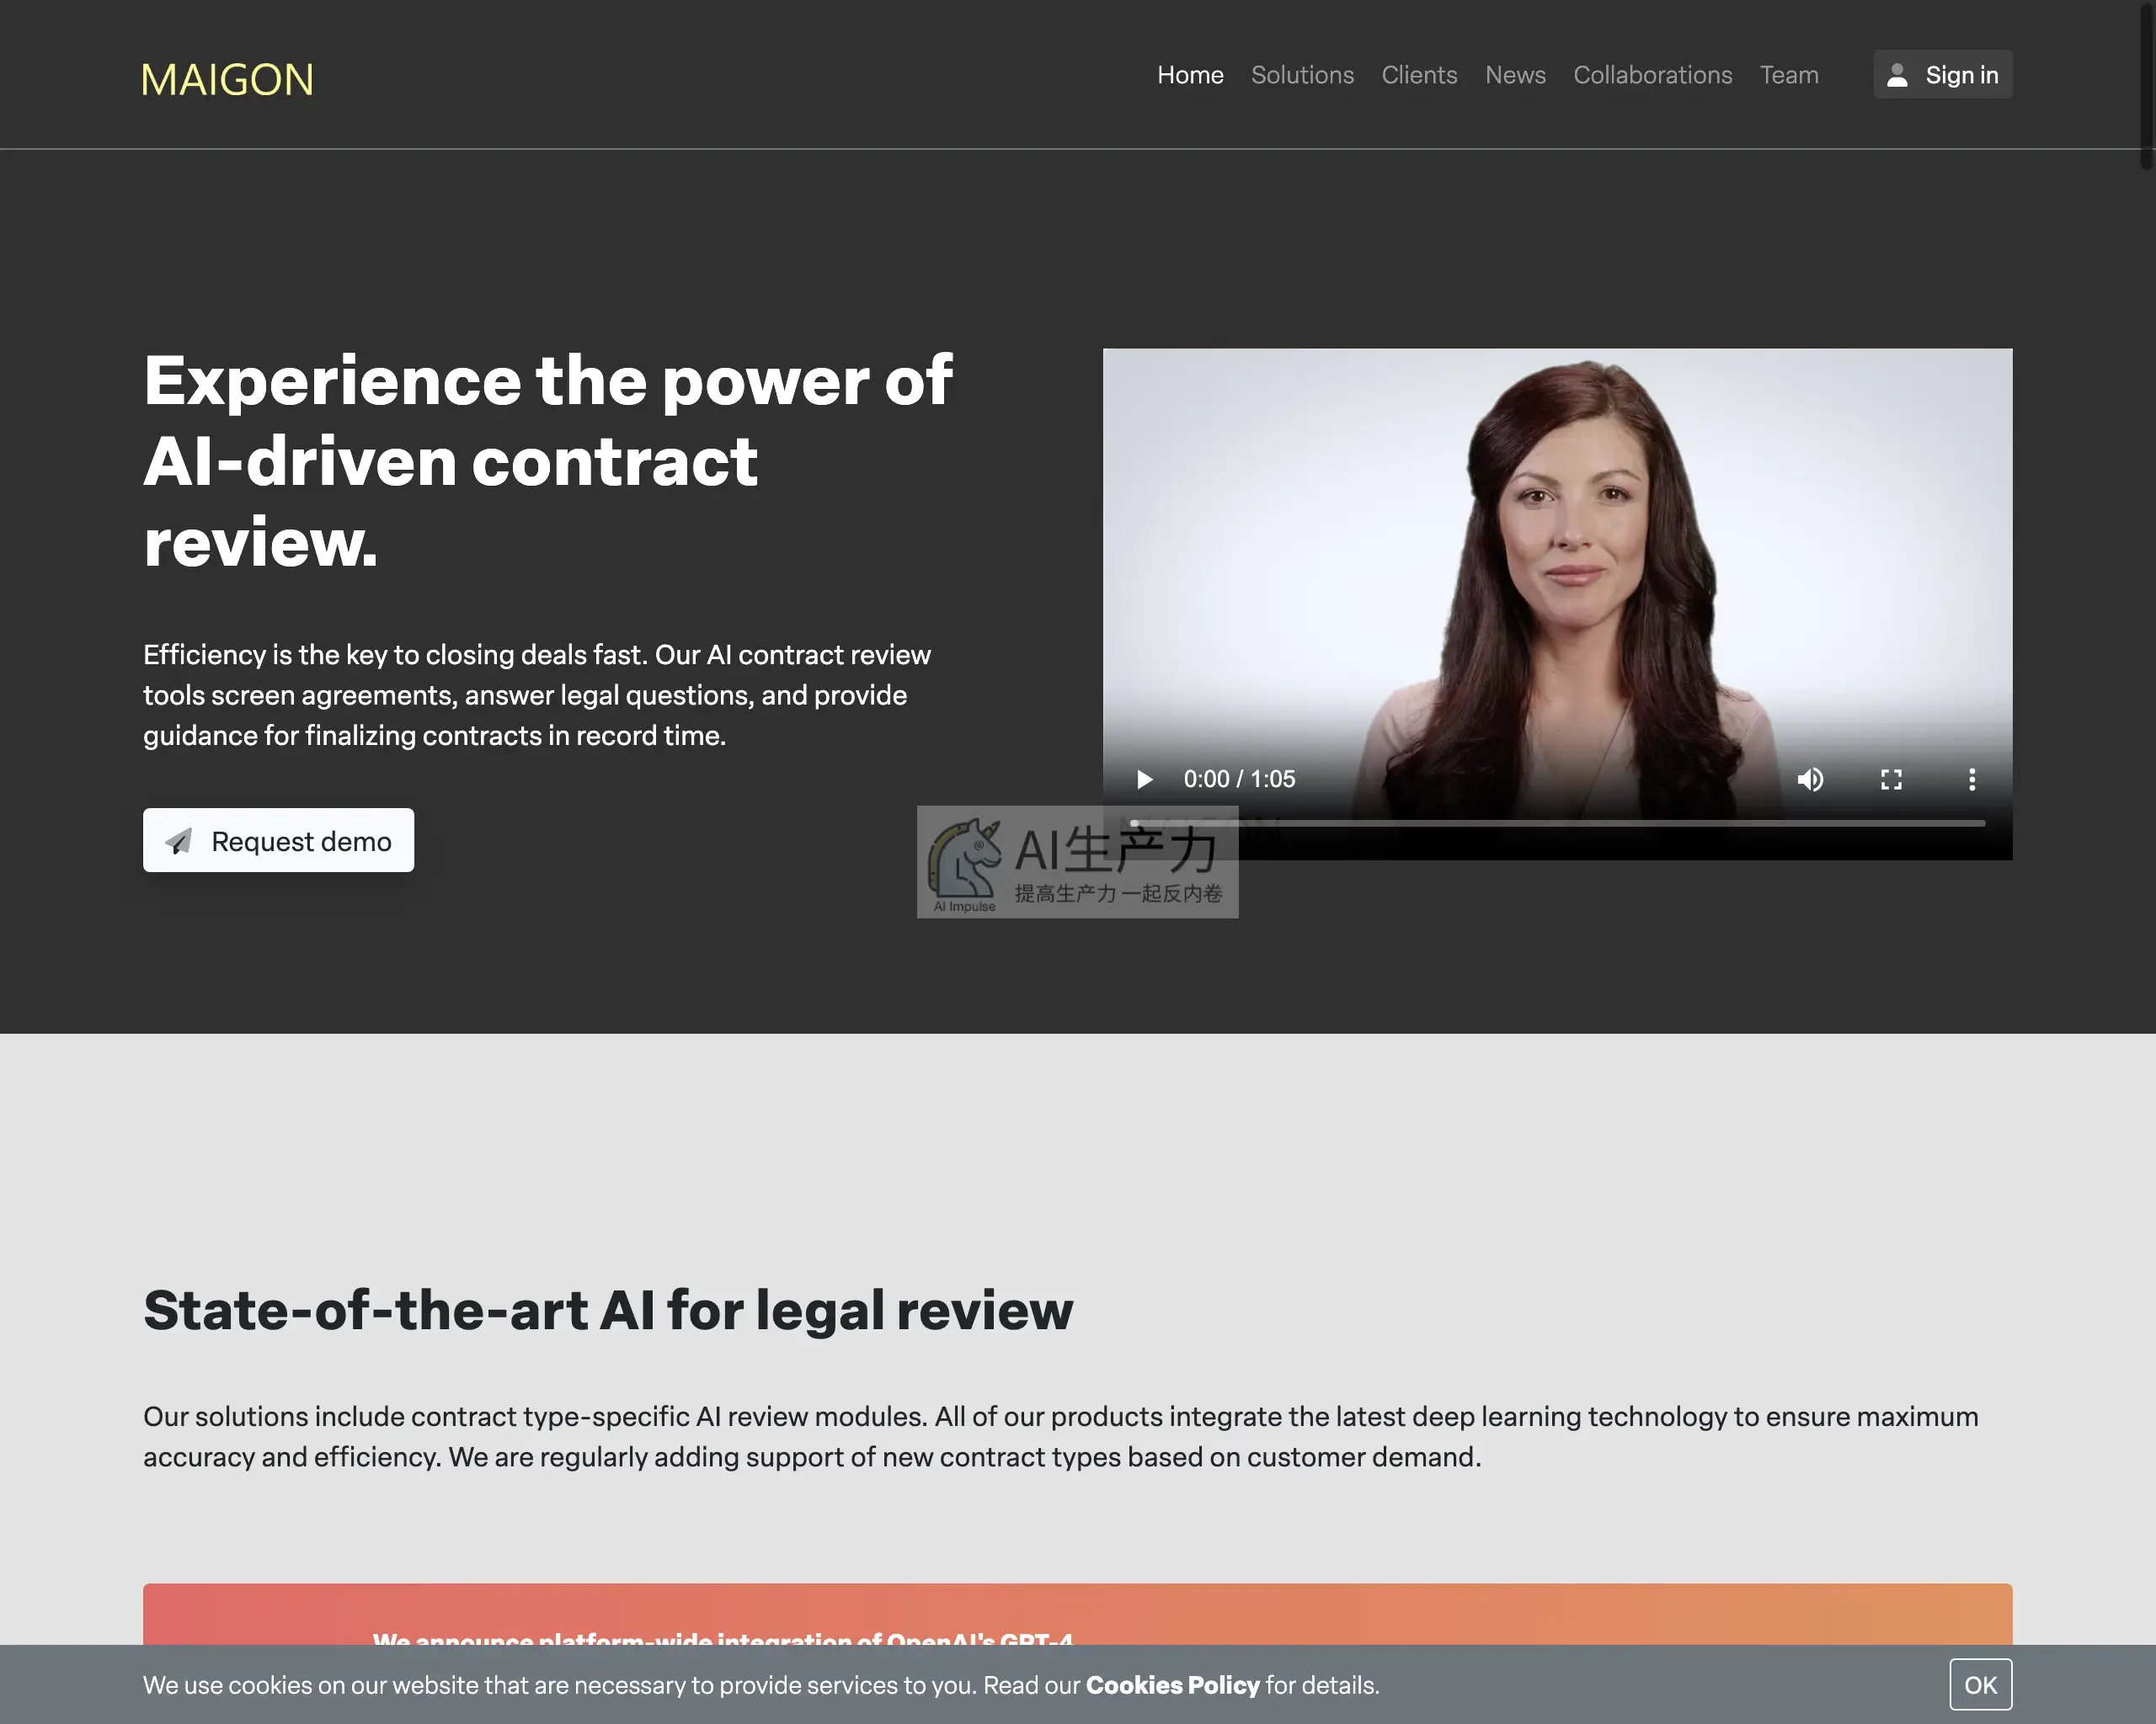Click the Sign in button

pos(1942,75)
